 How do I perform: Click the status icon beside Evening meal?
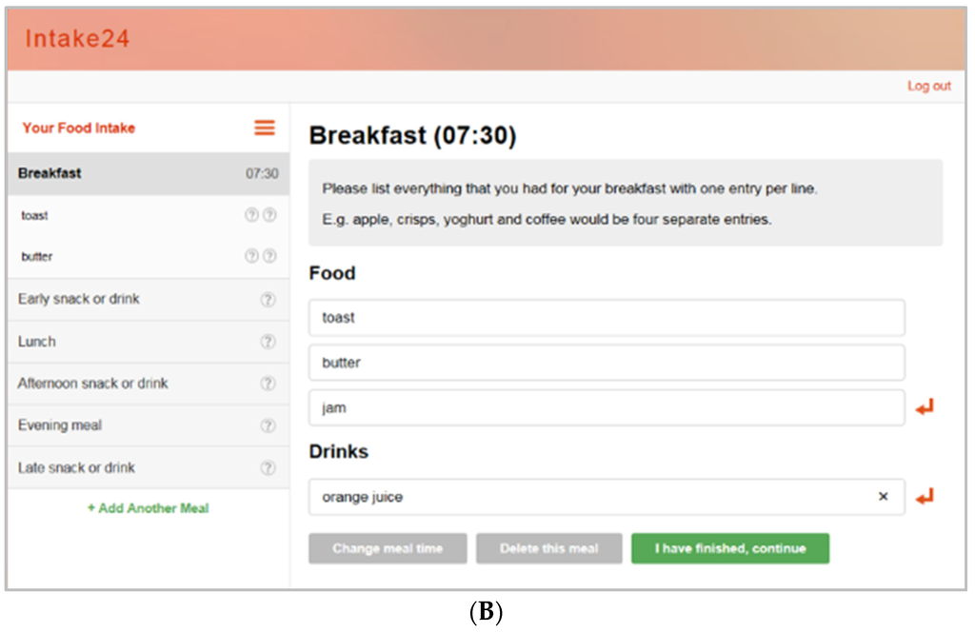[x=268, y=425]
